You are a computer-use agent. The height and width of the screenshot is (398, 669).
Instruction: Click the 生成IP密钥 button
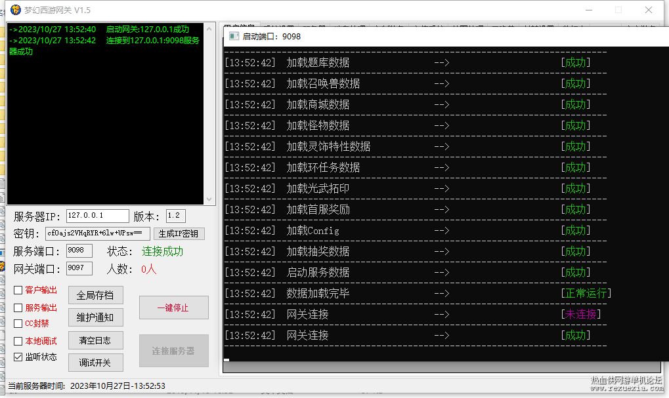click(x=179, y=233)
